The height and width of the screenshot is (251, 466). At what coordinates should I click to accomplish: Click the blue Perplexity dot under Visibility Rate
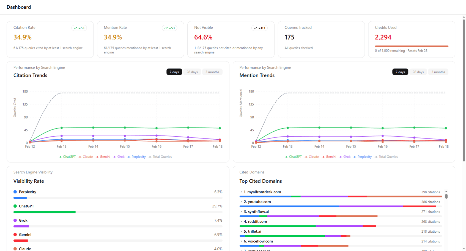tap(15, 192)
